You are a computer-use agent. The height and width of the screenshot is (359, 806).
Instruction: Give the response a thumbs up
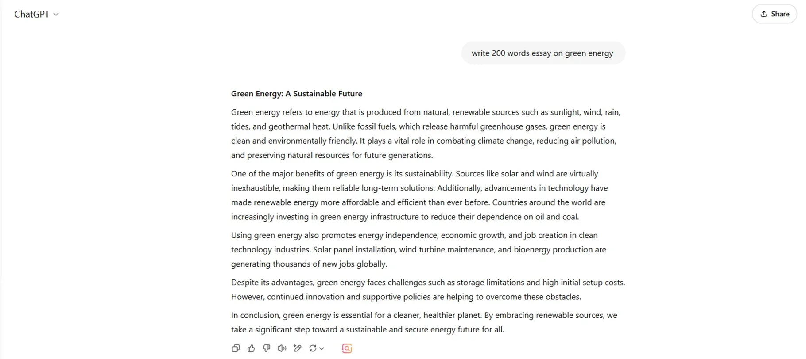click(x=251, y=348)
